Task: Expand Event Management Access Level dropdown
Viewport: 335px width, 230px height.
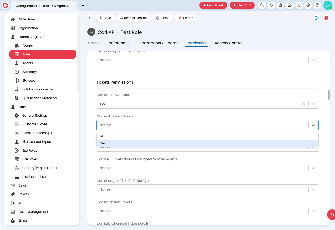Action: 207,60
